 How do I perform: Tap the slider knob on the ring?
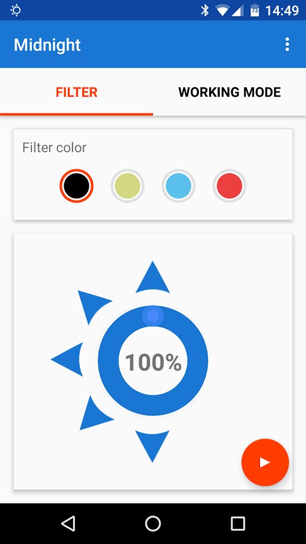(x=153, y=316)
